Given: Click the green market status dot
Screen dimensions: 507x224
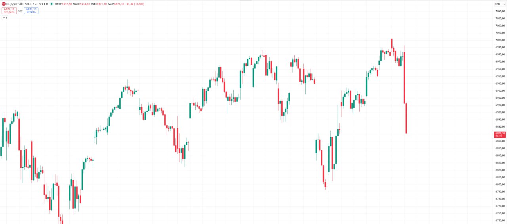Looking at the screenshot, I should pos(51,4).
